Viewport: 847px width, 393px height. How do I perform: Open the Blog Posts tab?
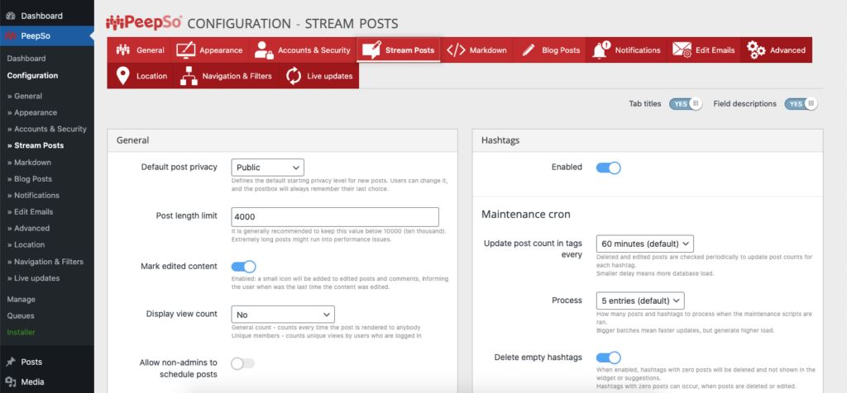pyautogui.click(x=550, y=50)
